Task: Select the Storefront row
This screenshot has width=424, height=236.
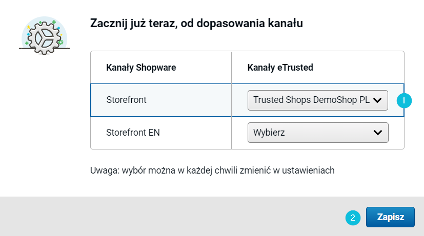Action: [247, 100]
